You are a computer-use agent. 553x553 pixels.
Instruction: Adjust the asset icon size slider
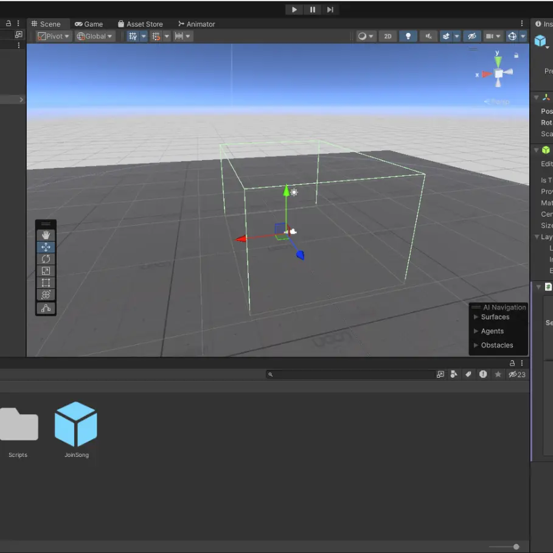tap(516, 547)
